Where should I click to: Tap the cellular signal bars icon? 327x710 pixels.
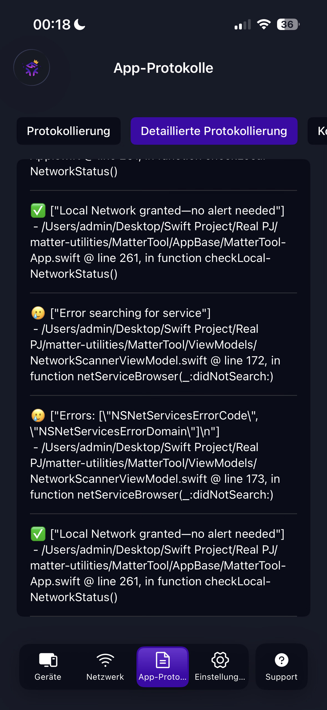point(242,24)
